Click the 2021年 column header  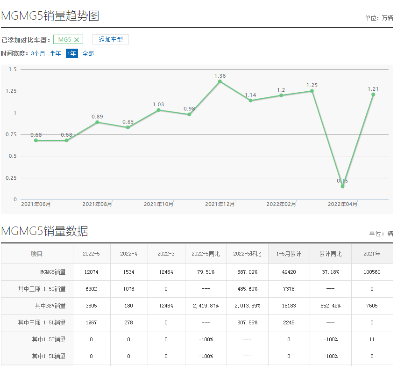pyautogui.click(x=372, y=254)
